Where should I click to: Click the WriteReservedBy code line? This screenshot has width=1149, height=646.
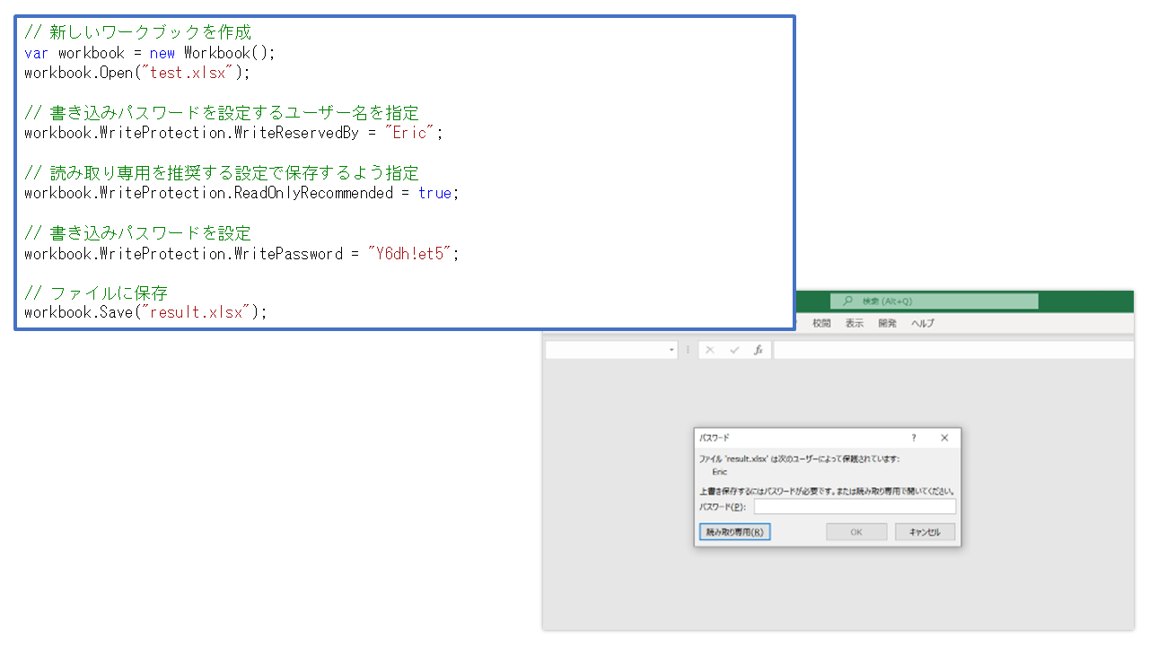(234, 133)
